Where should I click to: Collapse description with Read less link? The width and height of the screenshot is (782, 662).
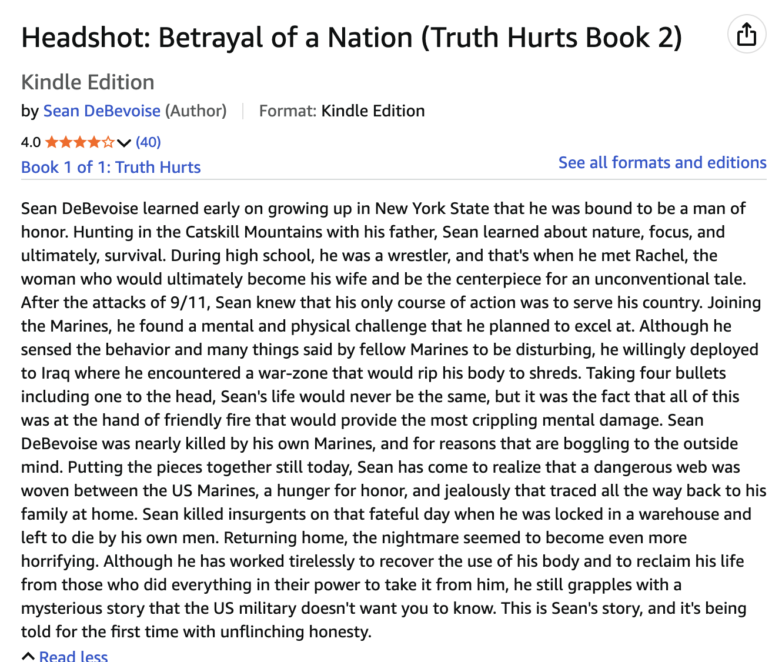pyautogui.click(x=73, y=656)
